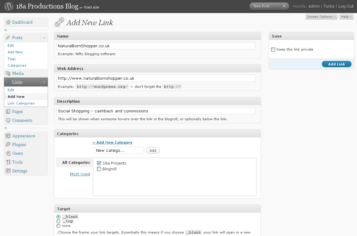This screenshot has height=236, width=357.
Task: Click the large chain icon beside Add New Link
Action: coord(59,22)
